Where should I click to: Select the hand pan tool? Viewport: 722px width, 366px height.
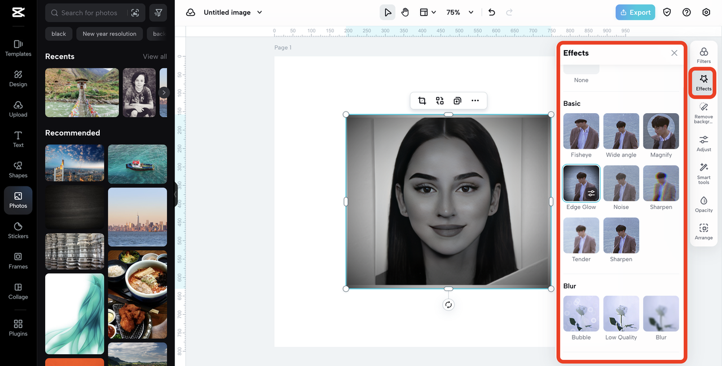[x=405, y=12]
